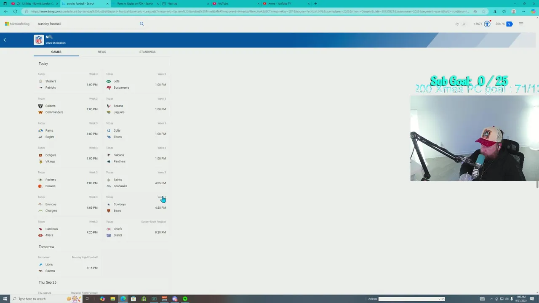Image resolution: width=539 pixels, height=303 pixels.
Task: Open the Jets vs Buccaneers game
Action: tap(136, 82)
